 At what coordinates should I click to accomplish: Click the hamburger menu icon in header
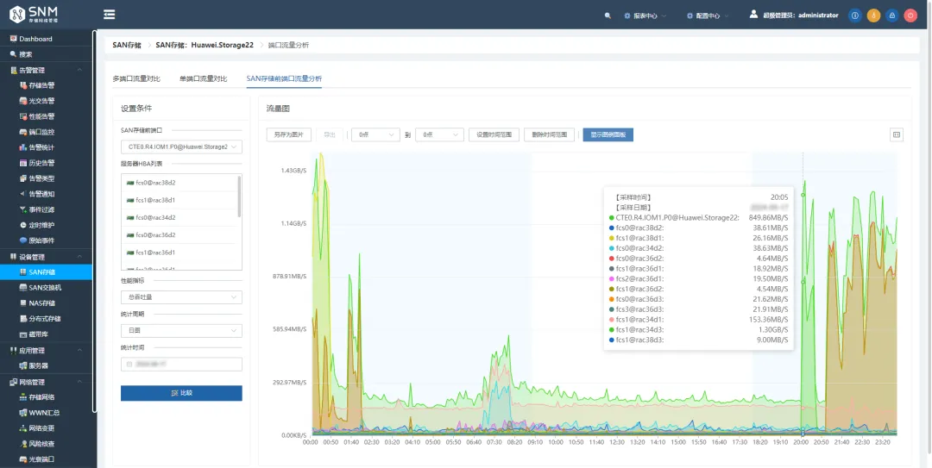(110, 15)
